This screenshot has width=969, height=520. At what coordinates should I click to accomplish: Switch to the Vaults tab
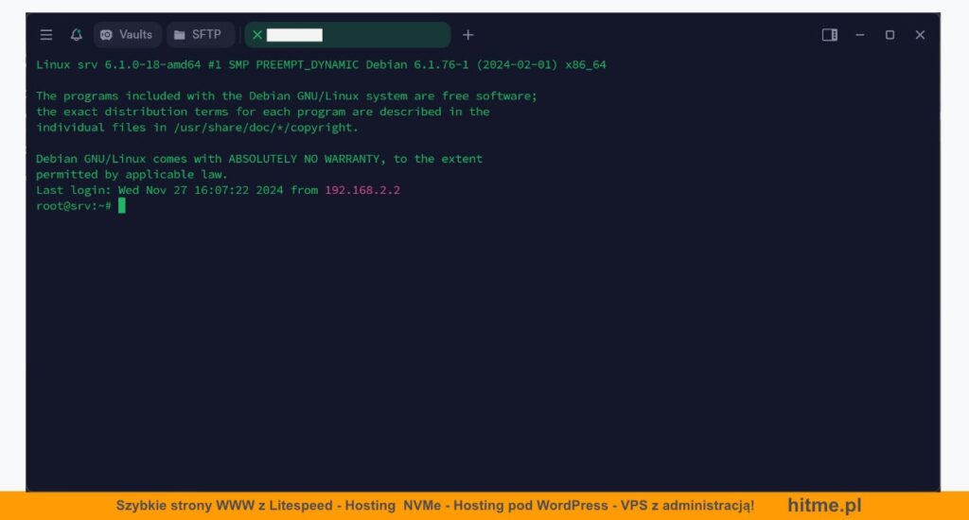coord(128,35)
